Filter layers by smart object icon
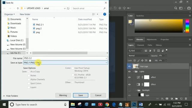 pyautogui.click(x=163, y=51)
